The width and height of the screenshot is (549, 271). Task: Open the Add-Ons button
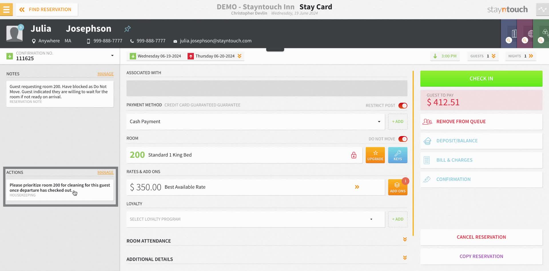pos(398,187)
